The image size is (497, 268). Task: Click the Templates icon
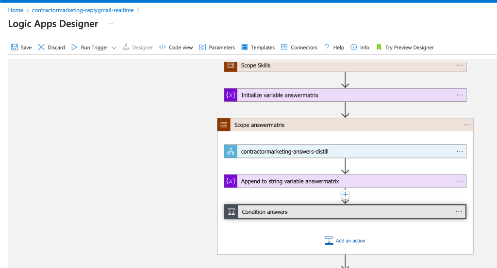pos(245,47)
